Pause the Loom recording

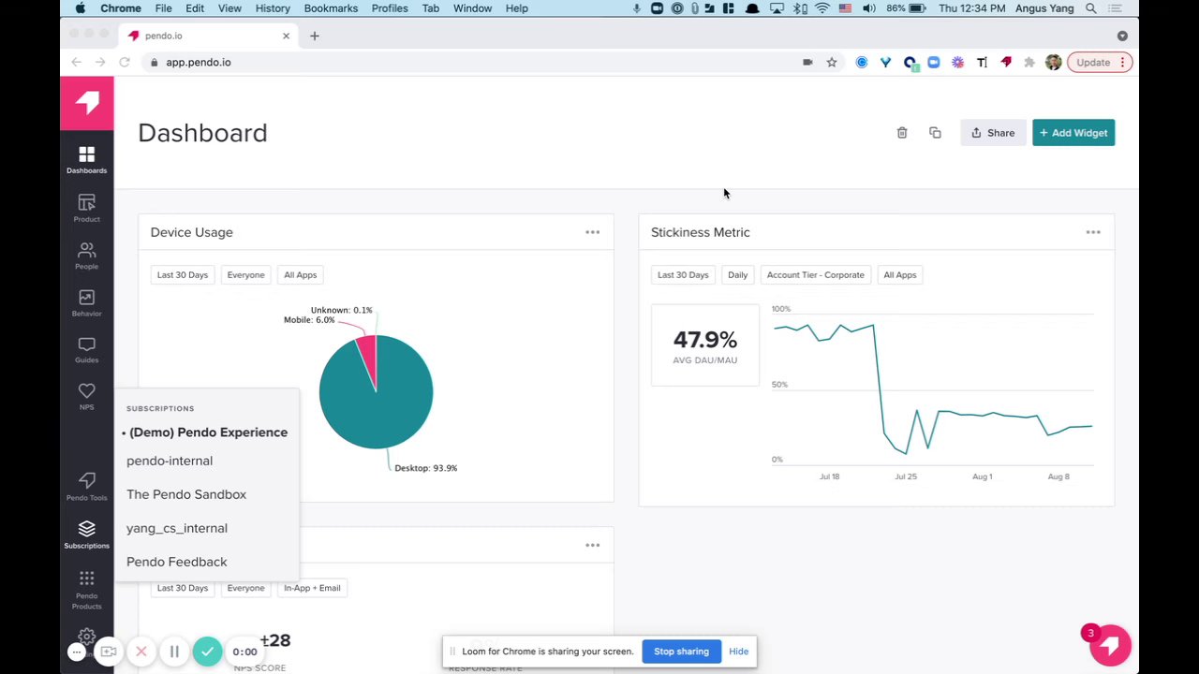[x=174, y=652]
